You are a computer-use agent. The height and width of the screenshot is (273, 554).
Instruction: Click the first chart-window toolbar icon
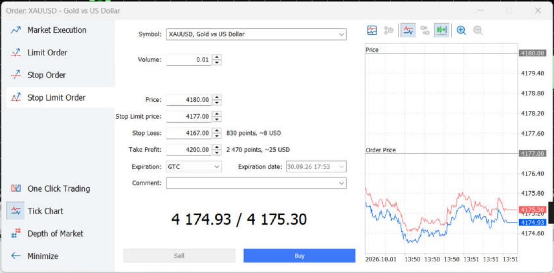click(372, 30)
